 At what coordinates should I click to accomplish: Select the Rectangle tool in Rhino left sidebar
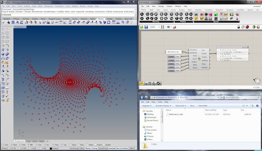click(x=7, y=41)
